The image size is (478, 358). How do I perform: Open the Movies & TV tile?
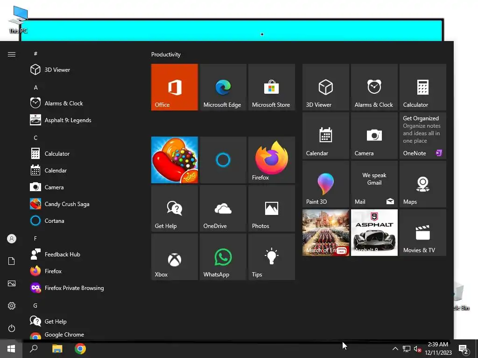click(x=422, y=233)
